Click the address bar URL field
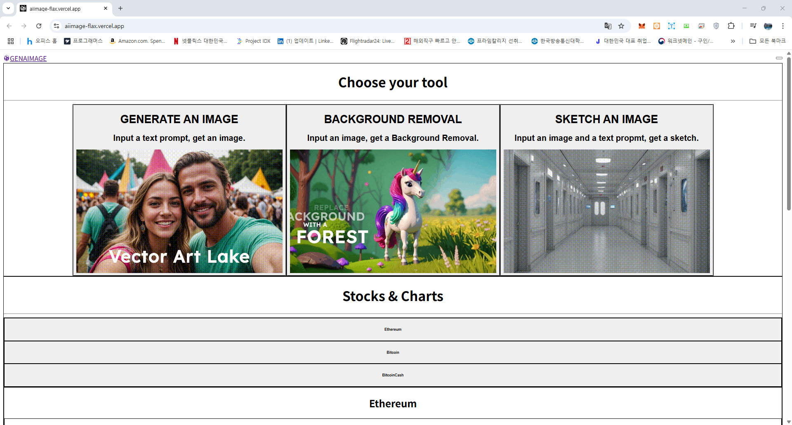 click(330, 26)
